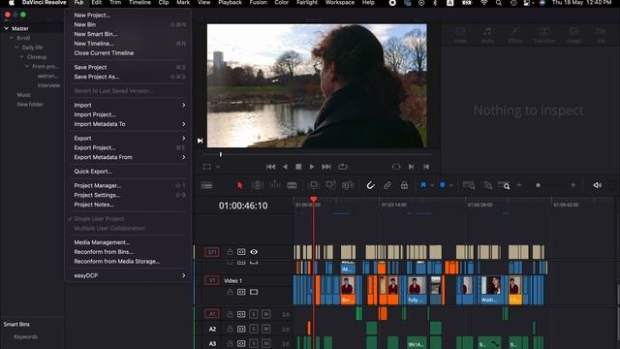
Task: Click icon at left edge of viewer image
Action: pyautogui.click(x=201, y=141)
